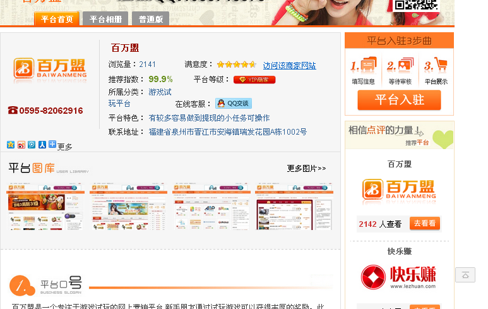Viewport: 488px width, 309px height.
Task: Click the 百万盟 red heading title
Action: pos(125,48)
